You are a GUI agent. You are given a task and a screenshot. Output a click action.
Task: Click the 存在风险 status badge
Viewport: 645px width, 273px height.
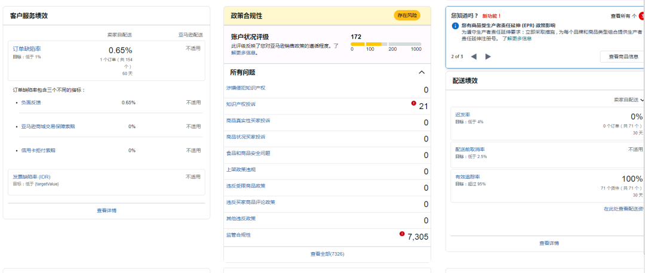point(407,15)
